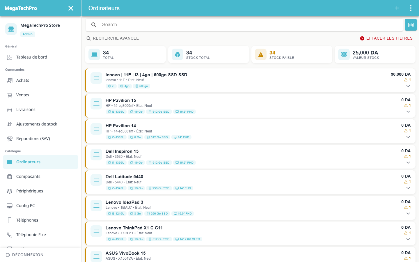Screen dimensions: 419x262
Task: Click the i5-1335U chip on HP Pavilion 15
Action: (116, 112)
